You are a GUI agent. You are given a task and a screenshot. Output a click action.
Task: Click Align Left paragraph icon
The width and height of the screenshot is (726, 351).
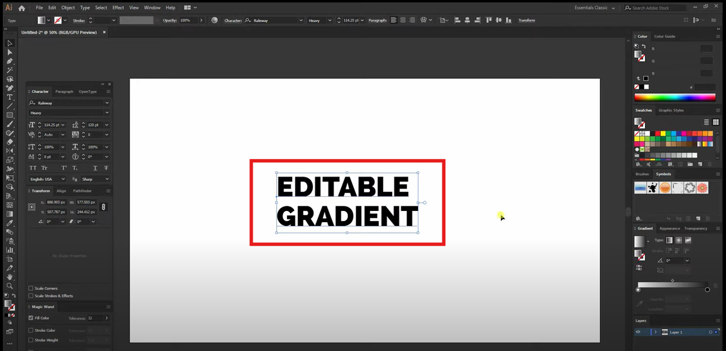(394, 20)
